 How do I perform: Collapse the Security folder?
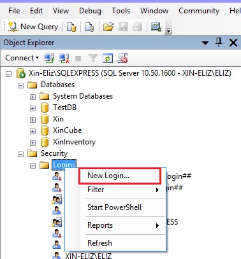(20, 154)
